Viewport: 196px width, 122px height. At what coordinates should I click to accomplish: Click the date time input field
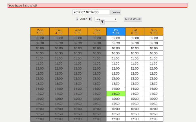[x=91, y=12]
